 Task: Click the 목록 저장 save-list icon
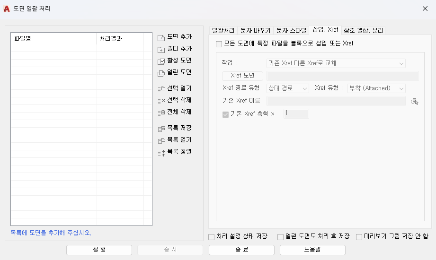tap(161, 129)
